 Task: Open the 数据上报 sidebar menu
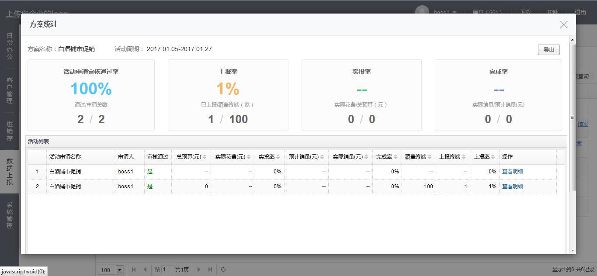point(10,172)
